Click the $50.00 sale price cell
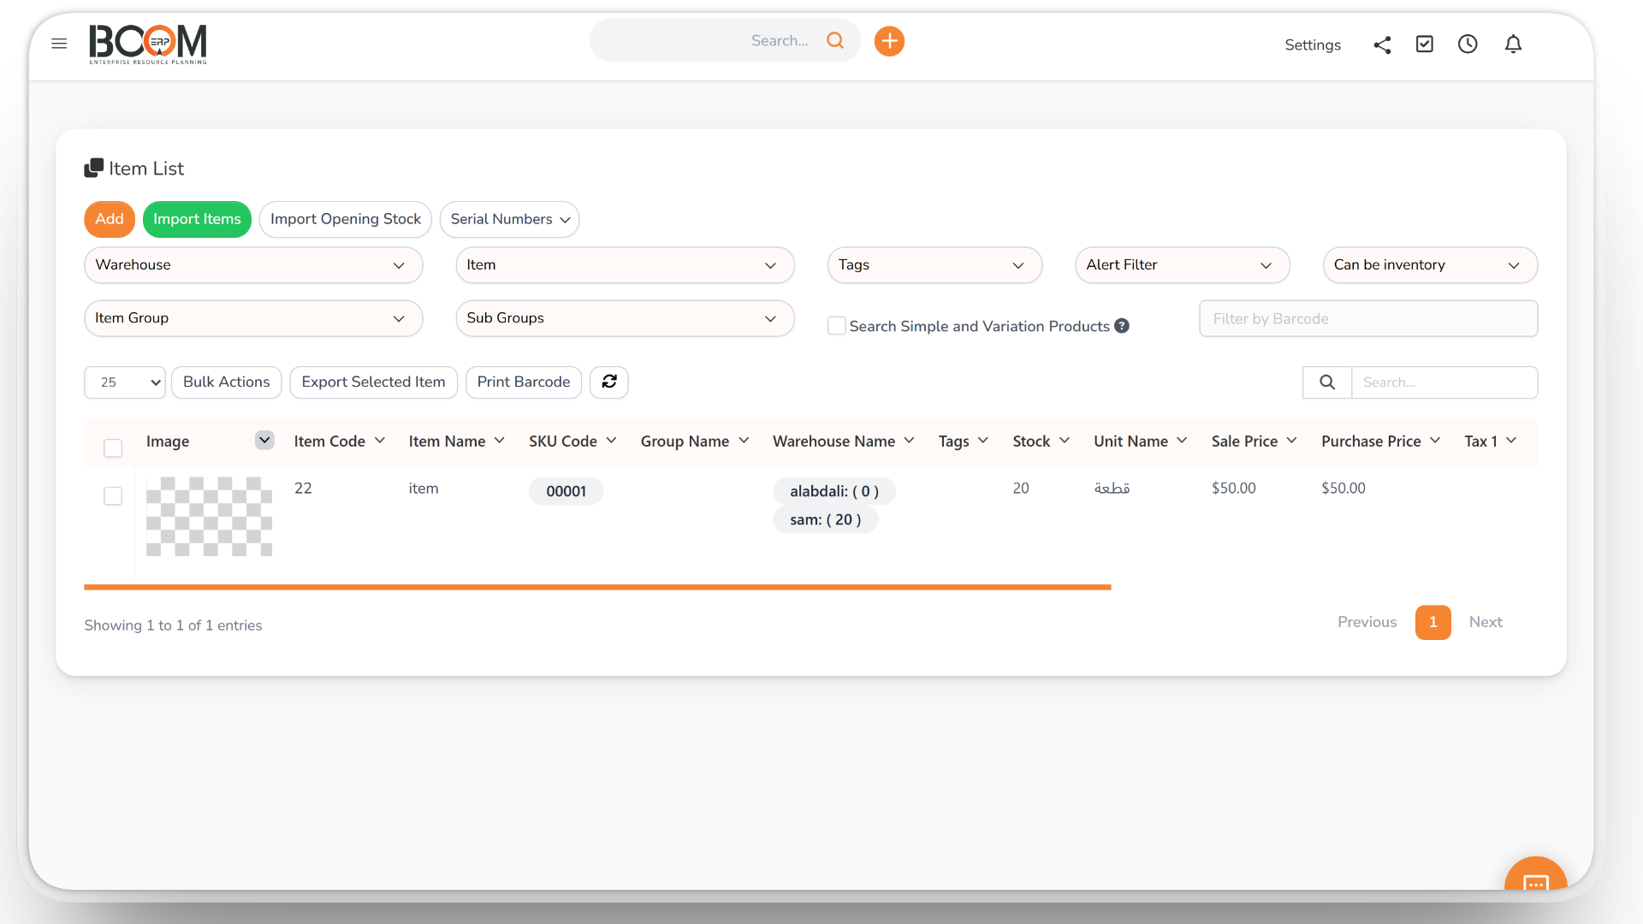 pos(1234,489)
